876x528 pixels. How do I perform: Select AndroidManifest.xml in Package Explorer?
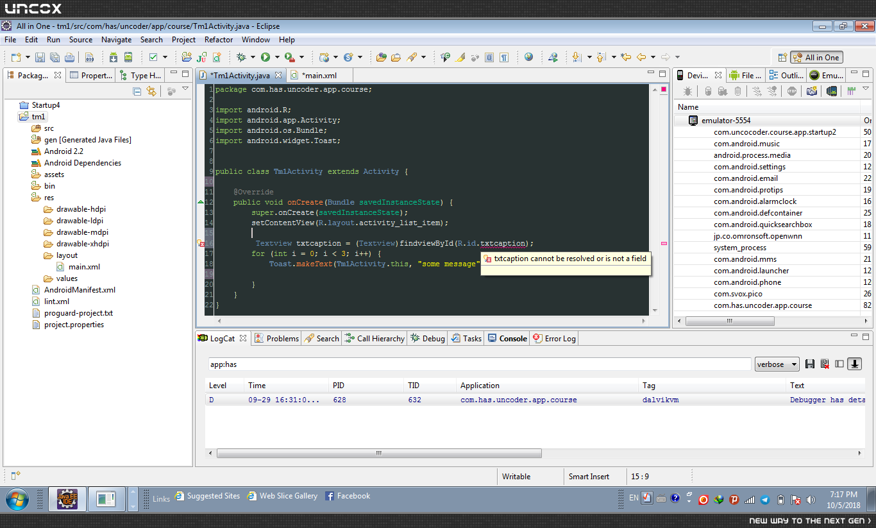(74, 290)
